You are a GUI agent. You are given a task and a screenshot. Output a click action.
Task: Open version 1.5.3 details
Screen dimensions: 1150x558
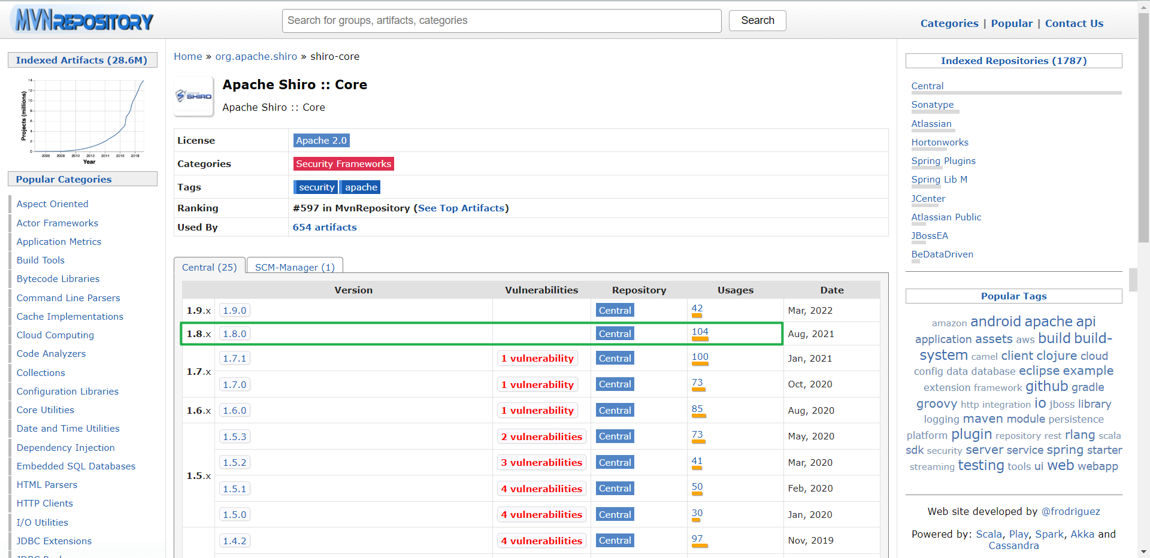pos(235,436)
